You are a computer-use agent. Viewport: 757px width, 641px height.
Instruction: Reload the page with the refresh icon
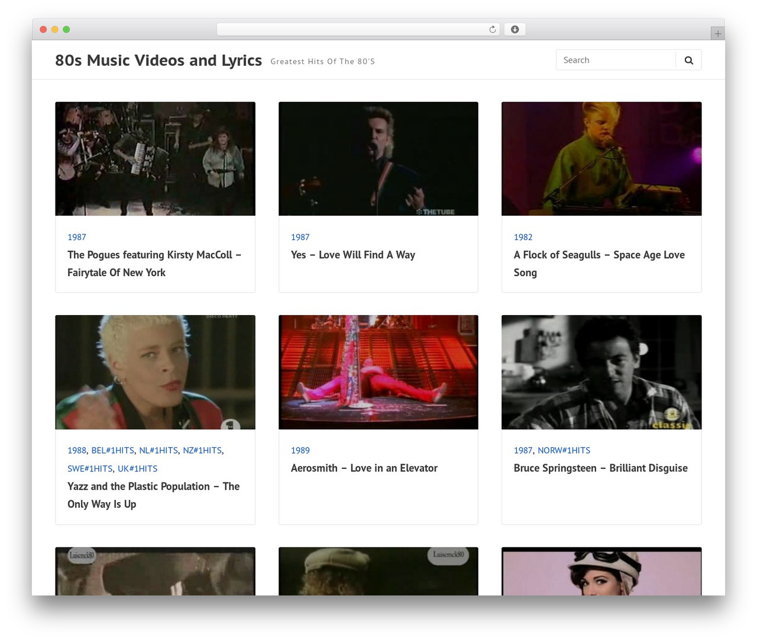[493, 30]
